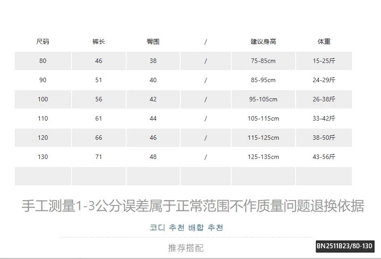Screen dimensions: 381x259
Task: Click the 建议身高 column header
Action: pyautogui.click(x=263, y=42)
